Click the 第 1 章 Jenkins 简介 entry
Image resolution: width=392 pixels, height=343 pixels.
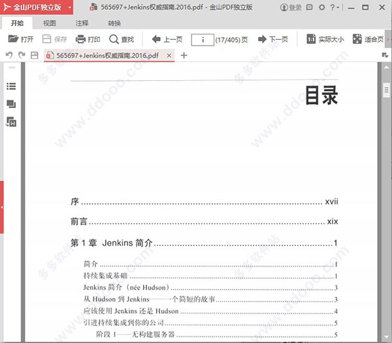pyautogui.click(x=204, y=243)
